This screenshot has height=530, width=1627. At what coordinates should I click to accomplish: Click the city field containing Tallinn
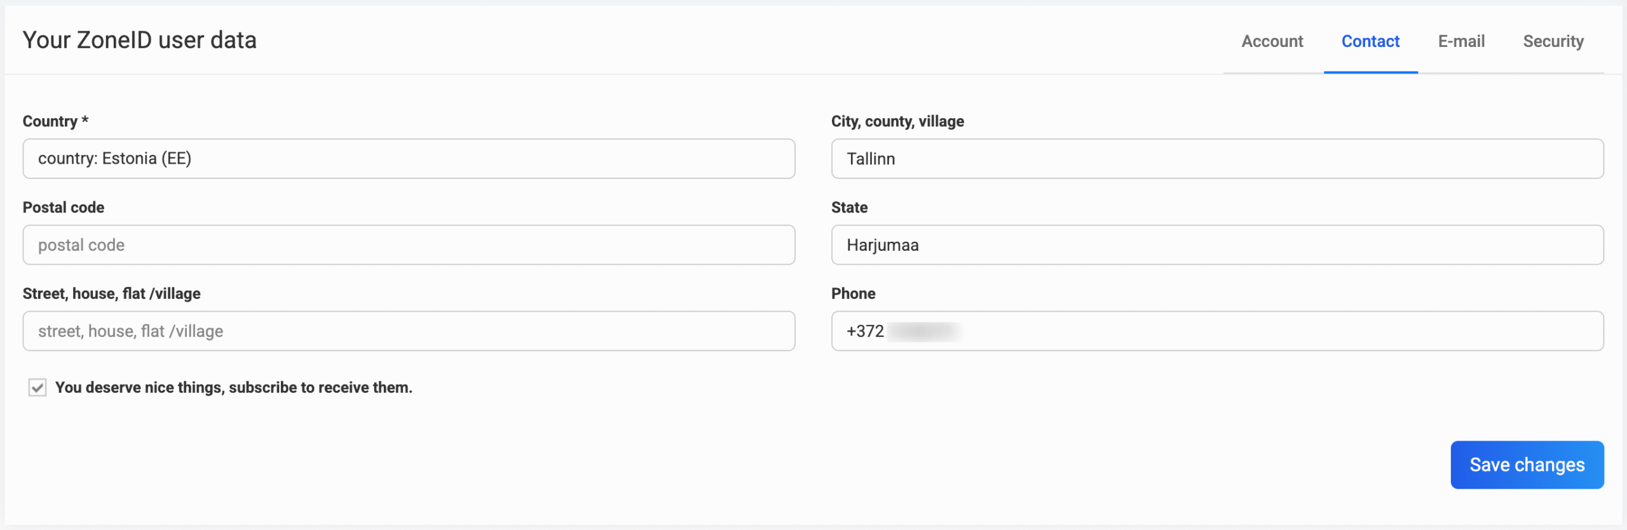point(1217,159)
